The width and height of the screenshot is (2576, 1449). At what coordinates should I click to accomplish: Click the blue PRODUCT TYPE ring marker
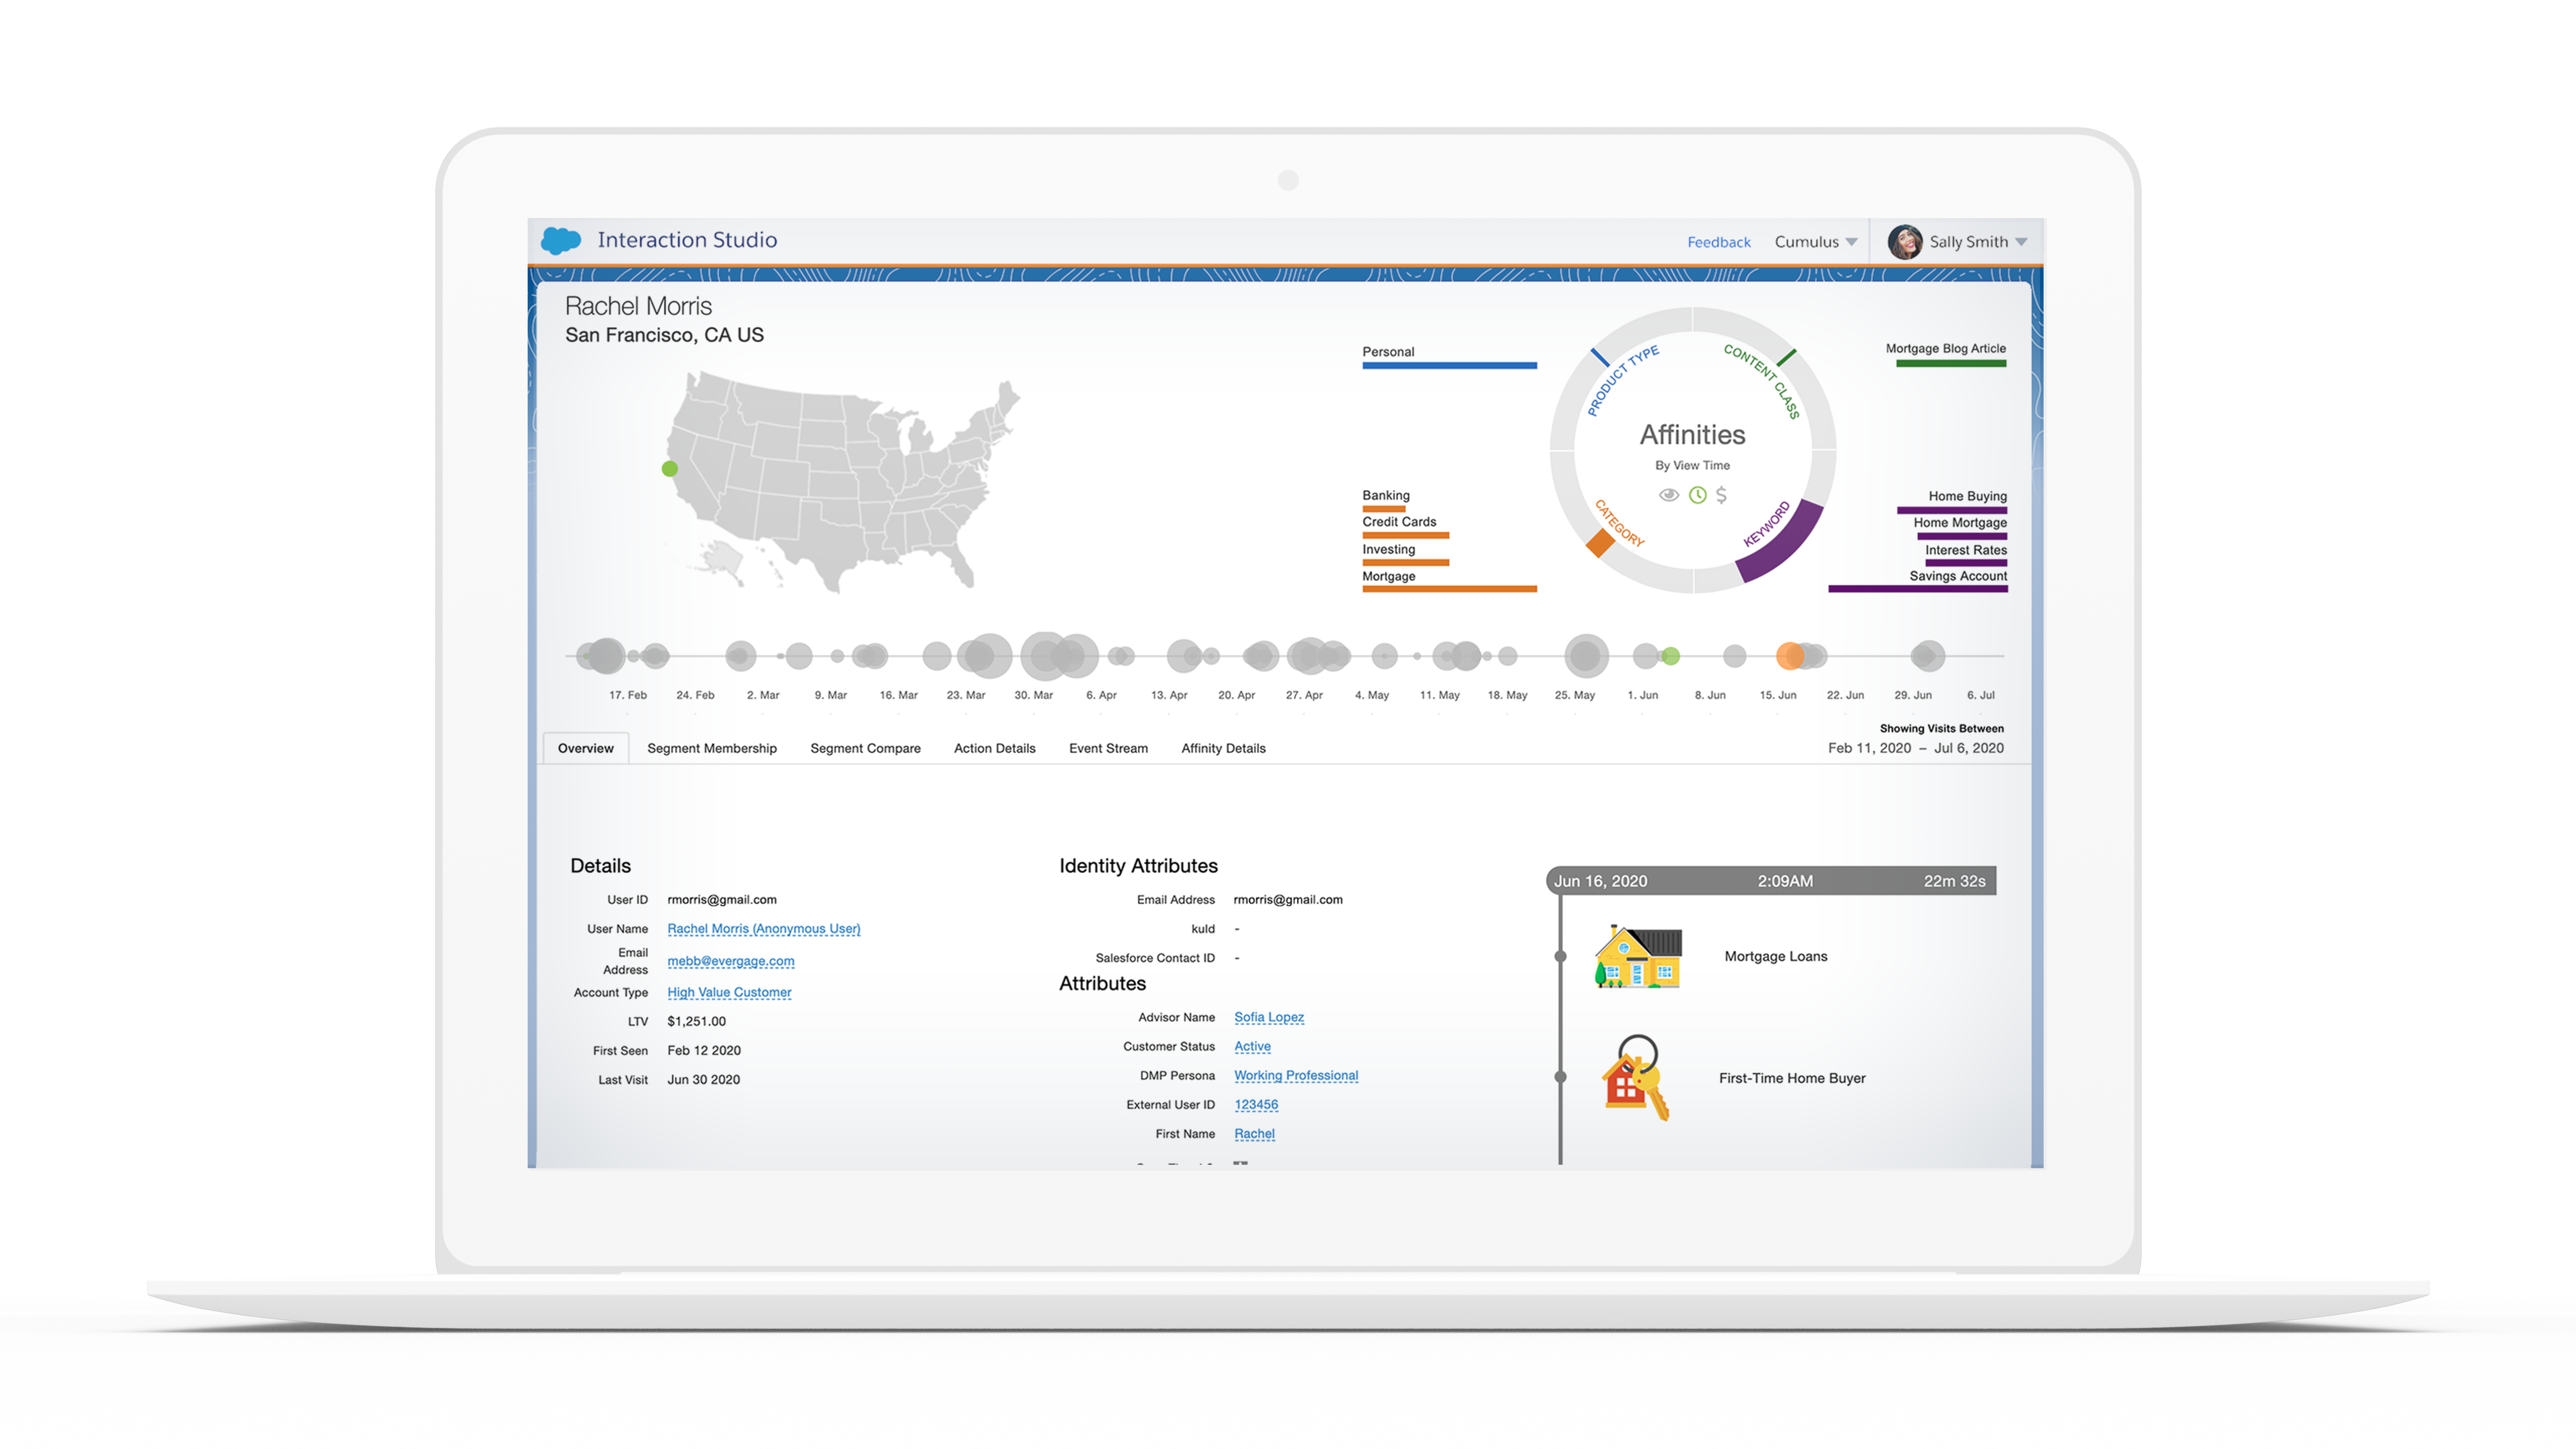click(1600, 357)
